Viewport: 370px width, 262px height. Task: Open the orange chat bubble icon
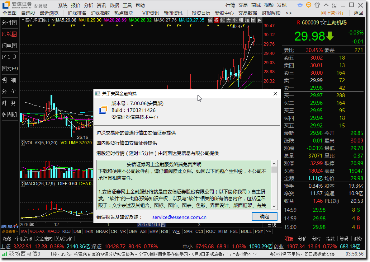pyautogui.click(x=308, y=5)
